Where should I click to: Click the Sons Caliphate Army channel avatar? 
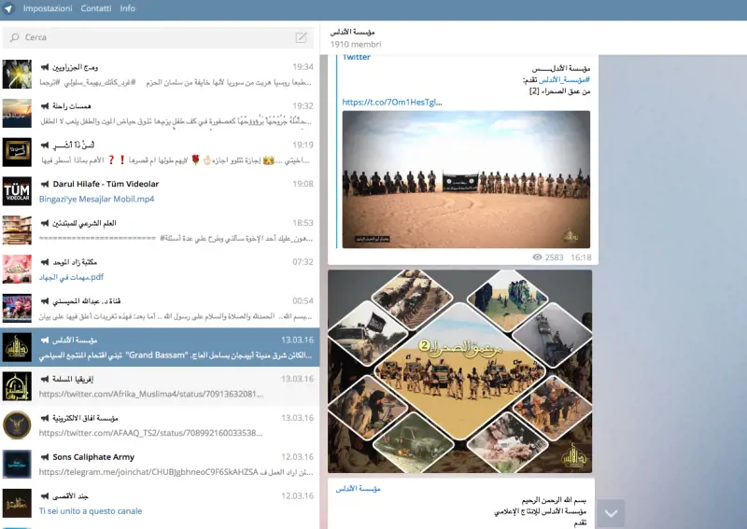[x=17, y=465]
